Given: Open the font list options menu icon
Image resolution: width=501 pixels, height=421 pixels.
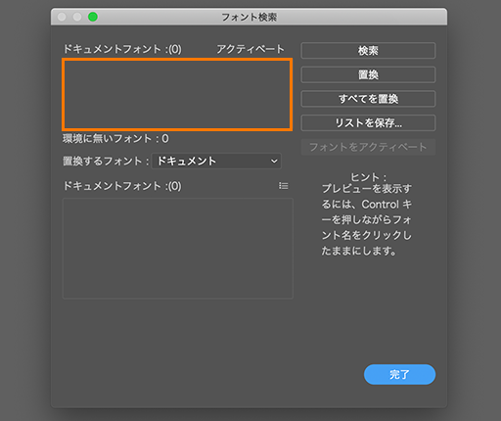Looking at the screenshot, I should (283, 186).
